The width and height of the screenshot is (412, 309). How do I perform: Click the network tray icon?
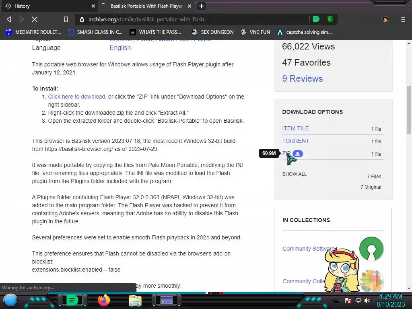point(358,300)
